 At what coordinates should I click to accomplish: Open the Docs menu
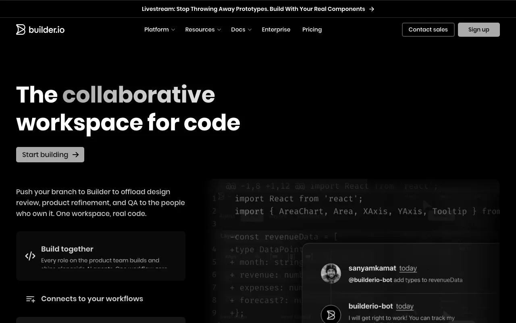[241, 29]
